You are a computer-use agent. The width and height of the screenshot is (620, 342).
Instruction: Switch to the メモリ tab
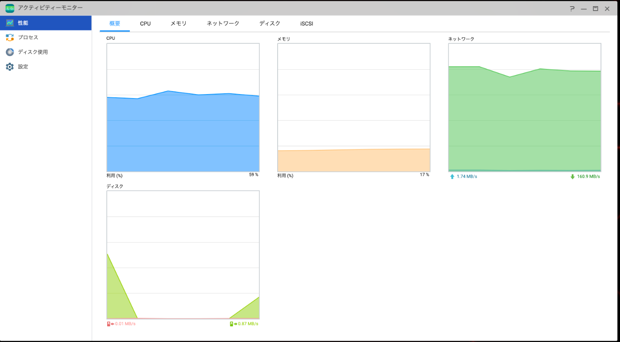tap(178, 23)
